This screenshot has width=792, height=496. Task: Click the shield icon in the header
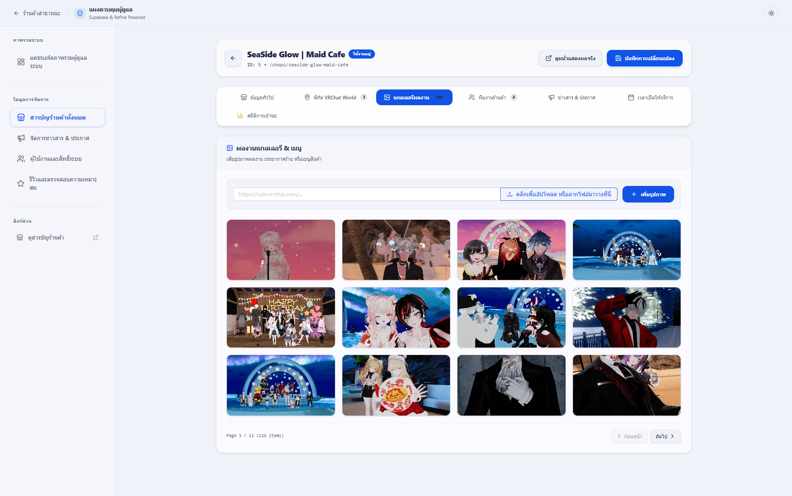pos(80,13)
